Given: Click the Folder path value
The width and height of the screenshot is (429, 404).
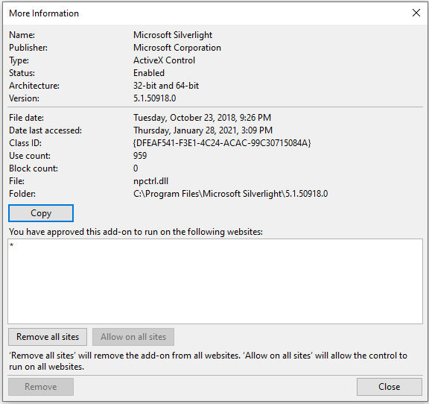Looking at the screenshot, I should pyautogui.click(x=231, y=194).
